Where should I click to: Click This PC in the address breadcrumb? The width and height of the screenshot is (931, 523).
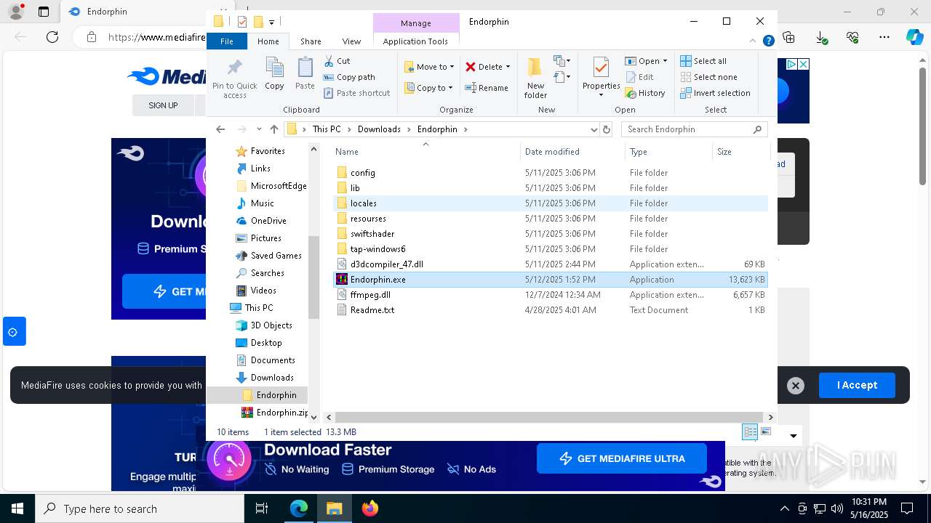point(326,129)
